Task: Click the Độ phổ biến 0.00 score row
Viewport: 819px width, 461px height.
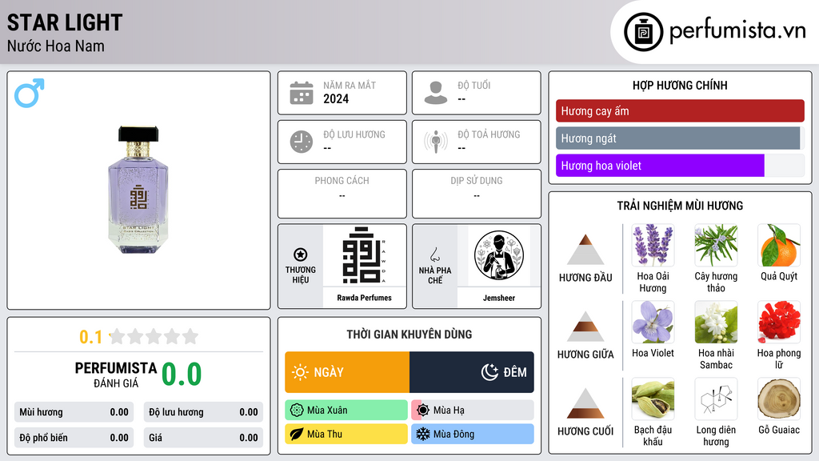Action: (x=74, y=438)
